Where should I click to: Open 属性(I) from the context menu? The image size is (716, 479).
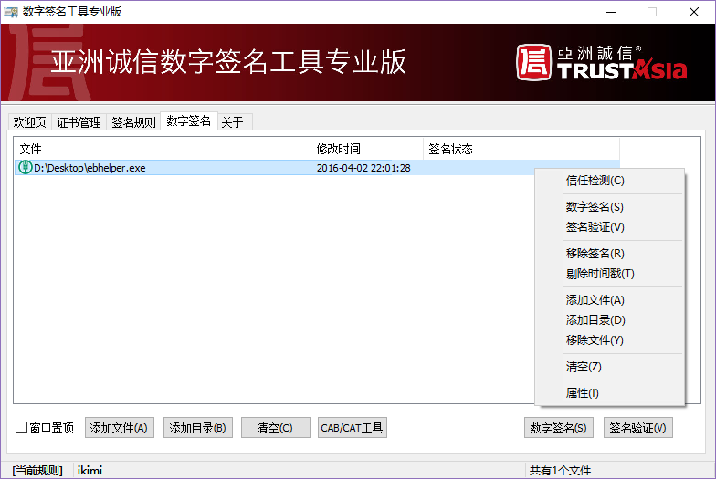click(609, 392)
